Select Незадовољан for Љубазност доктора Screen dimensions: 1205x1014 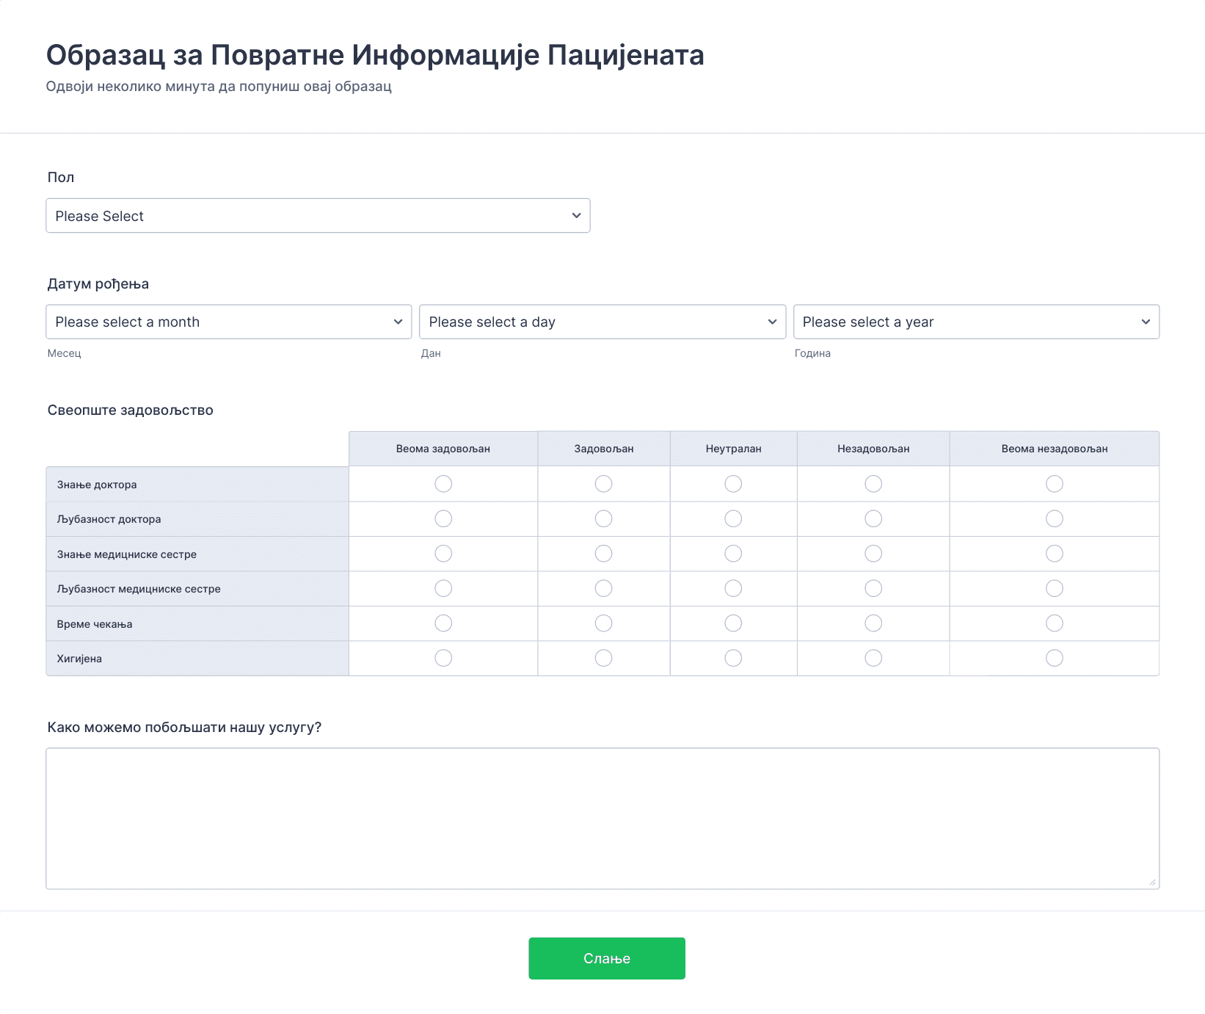coord(873,518)
